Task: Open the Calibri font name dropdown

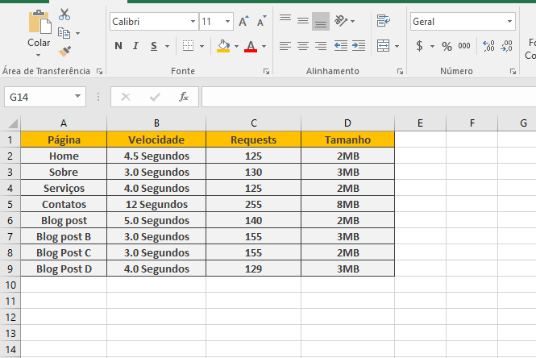Action: click(193, 21)
